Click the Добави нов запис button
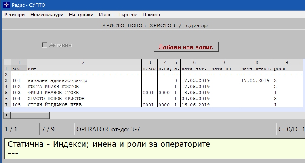 click(x=186, y=47)
